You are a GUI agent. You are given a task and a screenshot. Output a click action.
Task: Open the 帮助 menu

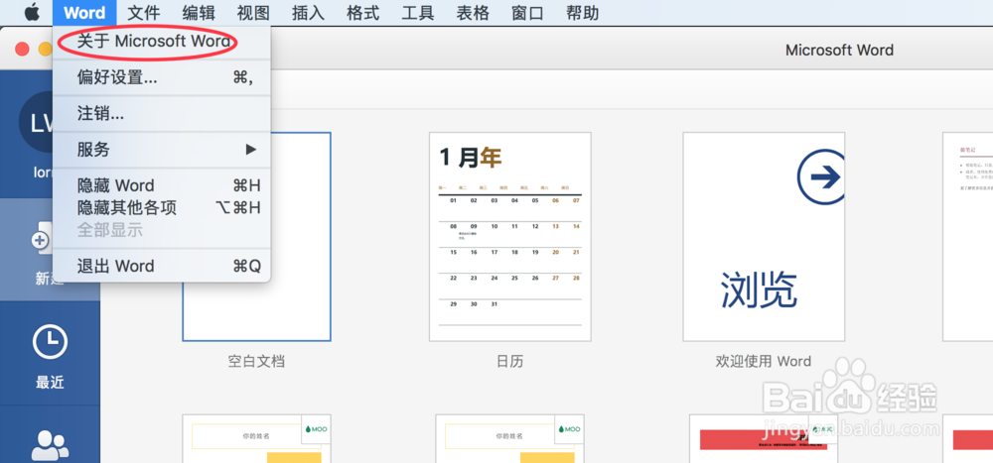coord(583,13)
